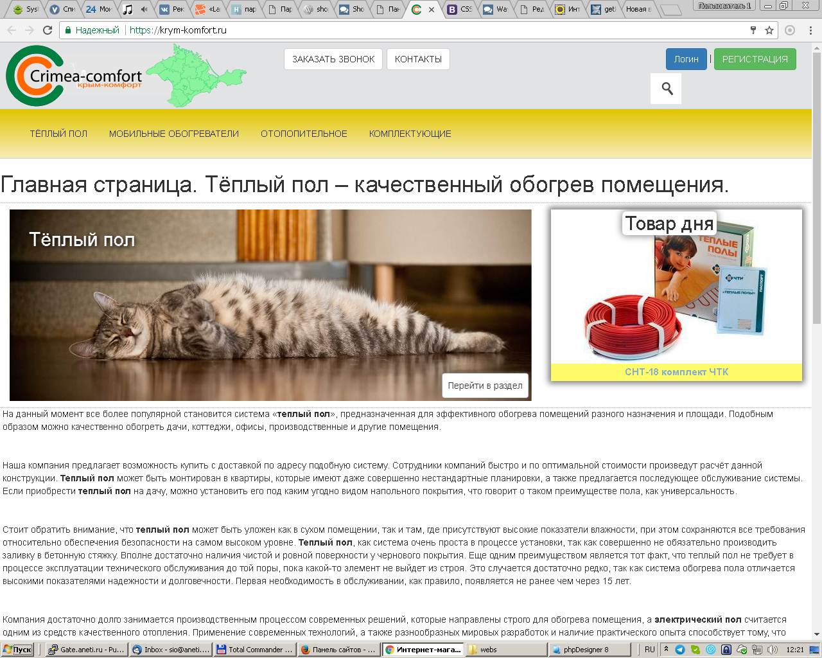The image size is (822, 658).
Task: Reload the page with the refresh icon
Action: pos(48,30)
